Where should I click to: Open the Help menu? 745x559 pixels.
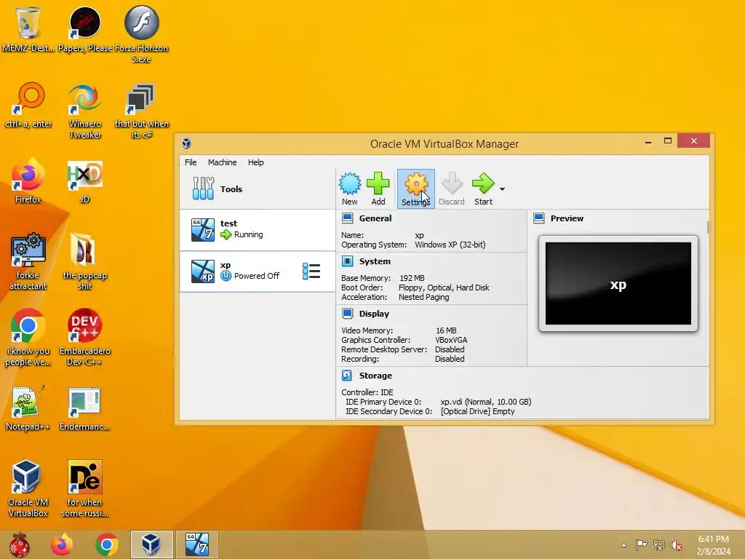255,162
